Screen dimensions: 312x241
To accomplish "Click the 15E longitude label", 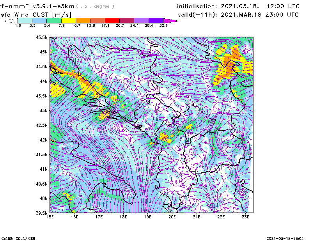I will pyautogui.click(x=50, y=217).
